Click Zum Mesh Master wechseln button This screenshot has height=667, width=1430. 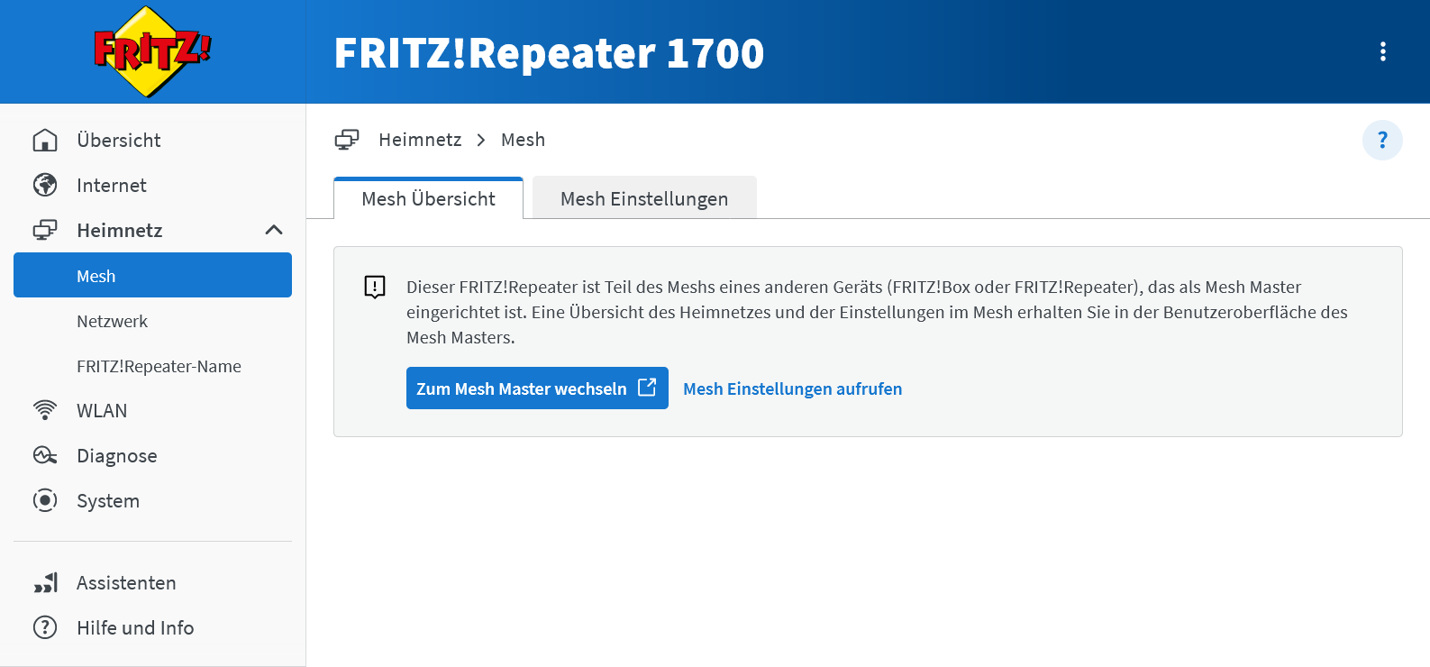click(537, 388)
